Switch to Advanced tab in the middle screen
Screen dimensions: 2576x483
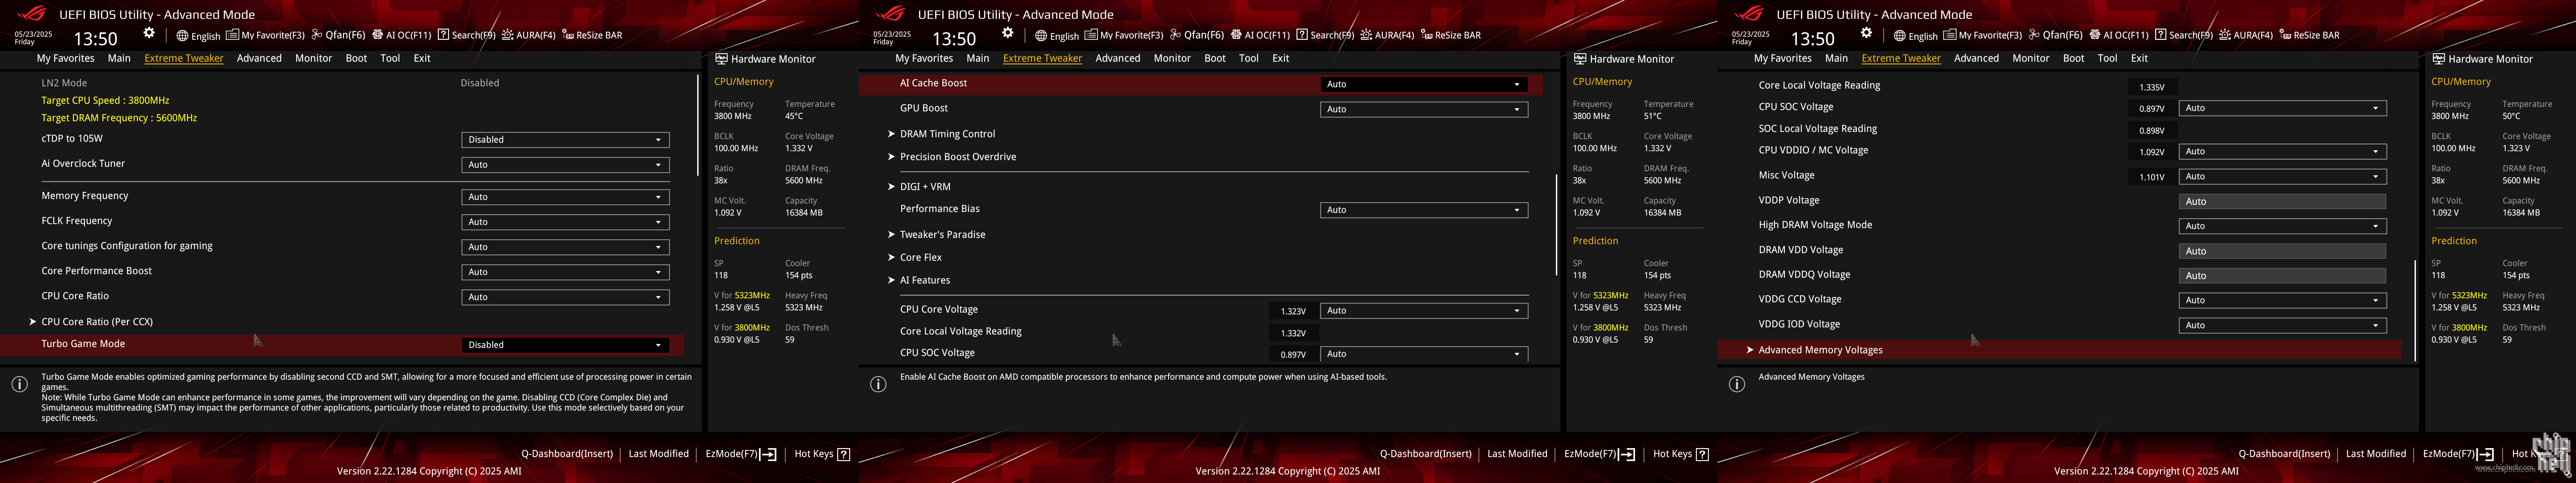pyautogui.click(x=1117, y=58)
